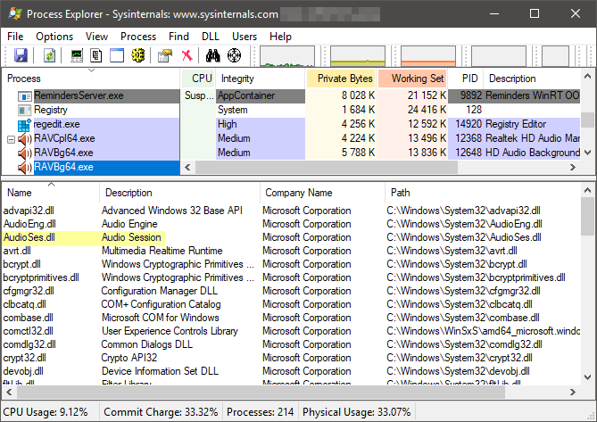Viewport: 597px width, 422px height.
Task: Click the Physical Usage status entry
Action: (x=357, y=412)
